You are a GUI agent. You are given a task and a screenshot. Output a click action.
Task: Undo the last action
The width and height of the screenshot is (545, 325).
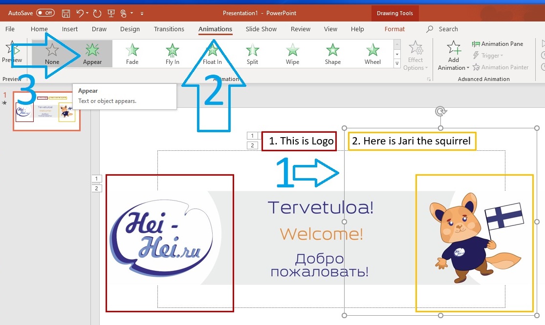pos(80,13)
